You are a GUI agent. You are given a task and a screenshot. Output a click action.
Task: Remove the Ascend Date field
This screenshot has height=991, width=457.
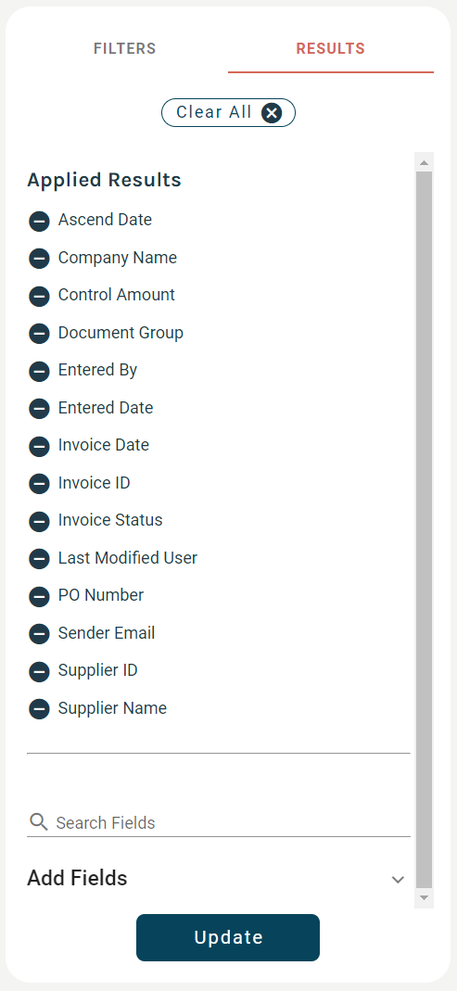[39, 221]
